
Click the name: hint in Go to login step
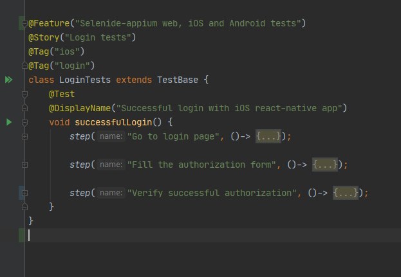pos(111,136)
